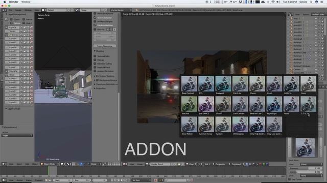This screenshot has height=183, width=327.
Task: Open the View Filmic dropdown
Action: click(311, 165)
